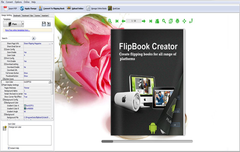Select the Full Screen Button value Show

tap(26, 73)
